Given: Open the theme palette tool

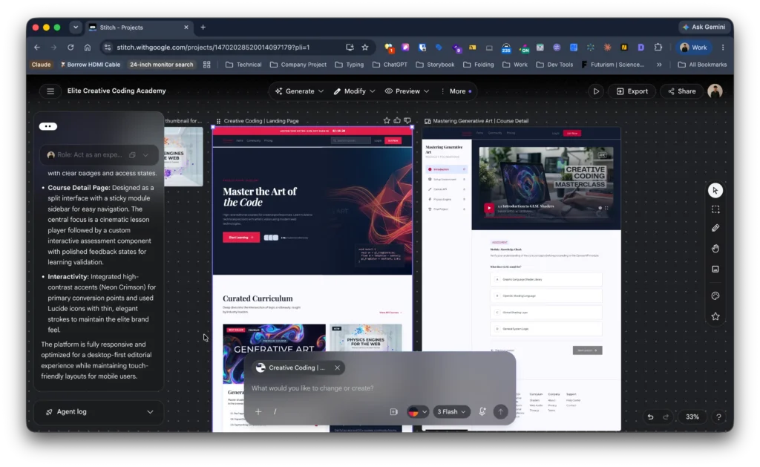Looking at the screenshot, I should (715, 295).
